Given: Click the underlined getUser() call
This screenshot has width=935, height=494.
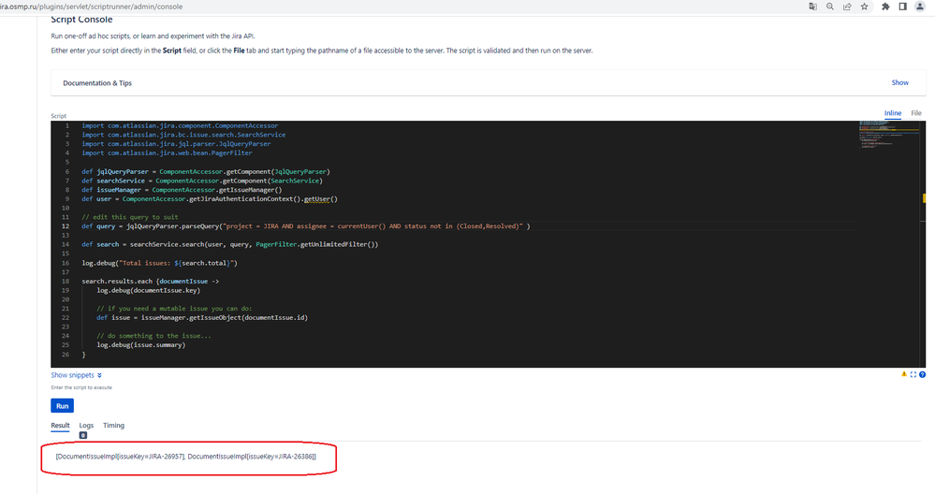Looking at the screenshot, I should point(321,199).
